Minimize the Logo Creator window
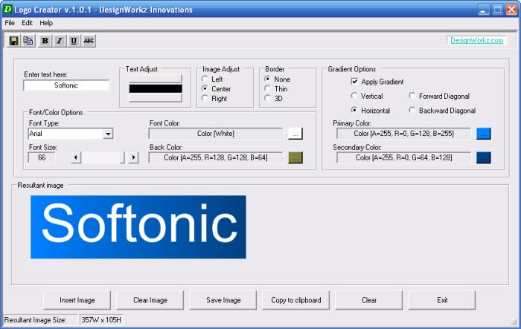Viewport: 521px width, 329px height. (484, 10)
